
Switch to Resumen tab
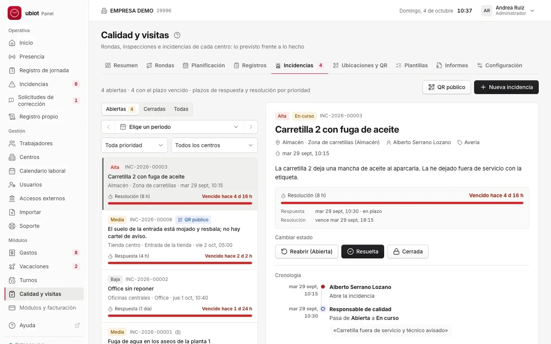coord(121,65)
